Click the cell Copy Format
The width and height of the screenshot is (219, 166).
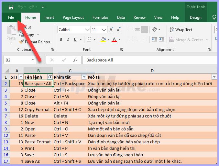pos(38,109)
